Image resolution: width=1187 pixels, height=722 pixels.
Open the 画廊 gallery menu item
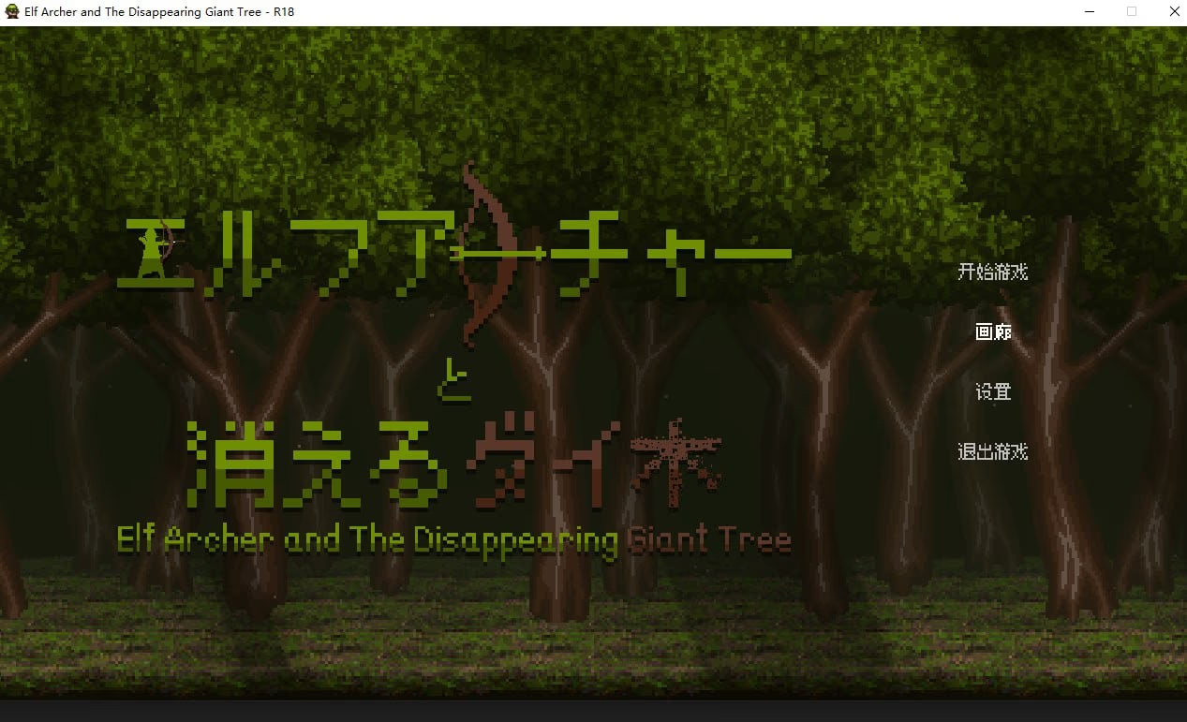[993, 332]
